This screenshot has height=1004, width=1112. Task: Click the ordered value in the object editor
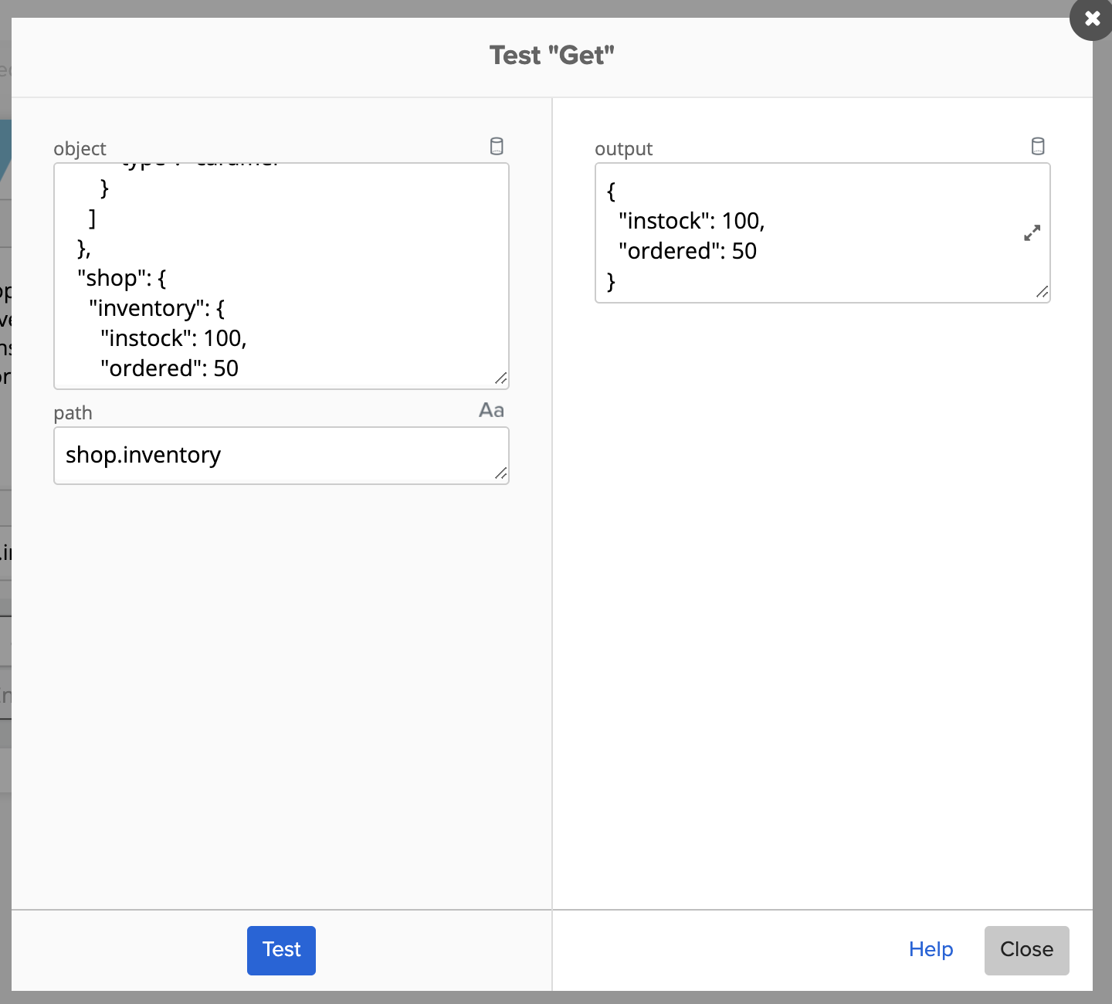click(229, 368)
